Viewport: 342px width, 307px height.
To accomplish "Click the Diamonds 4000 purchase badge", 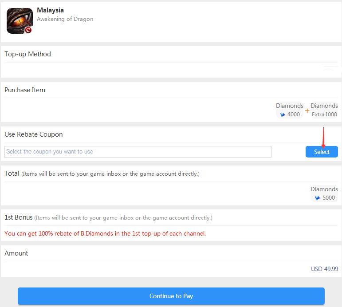I will point(289,110).
